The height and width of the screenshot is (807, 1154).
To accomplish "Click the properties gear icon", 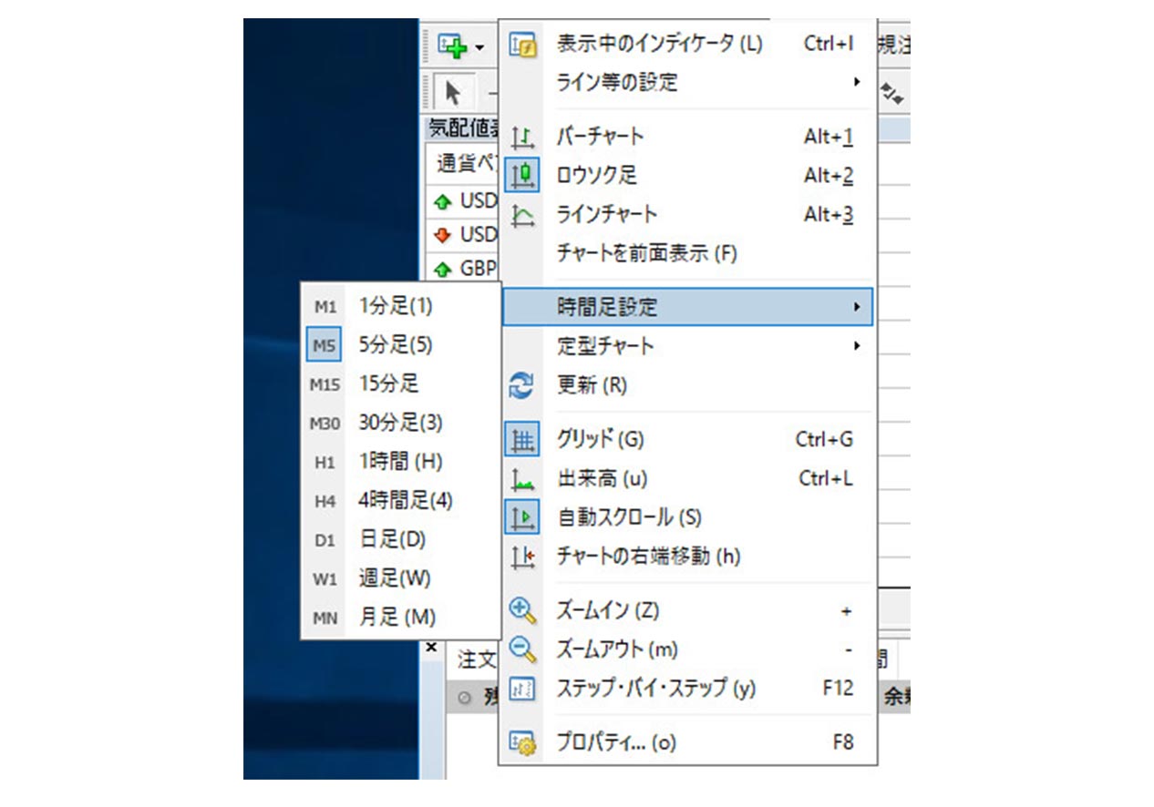I will click(522, 743).
